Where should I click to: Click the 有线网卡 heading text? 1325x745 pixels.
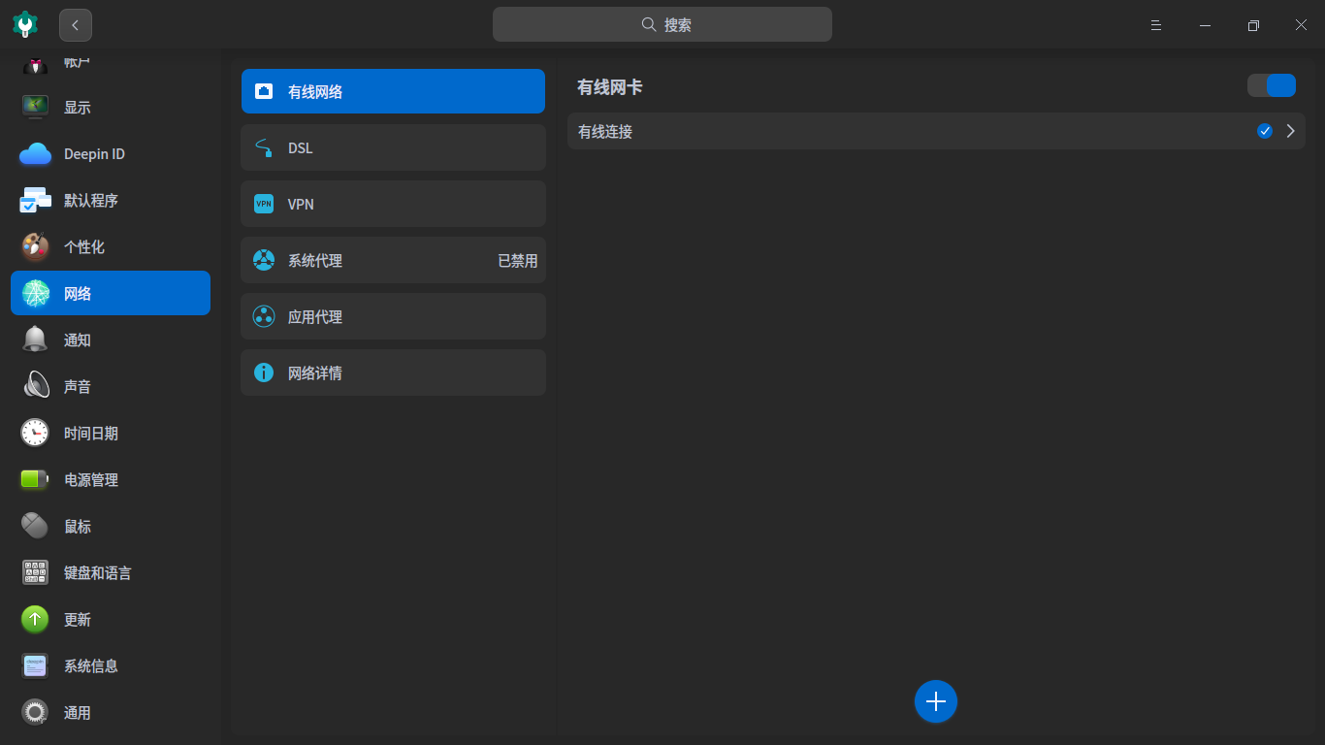pyautogui.click(x=609, y=87)
